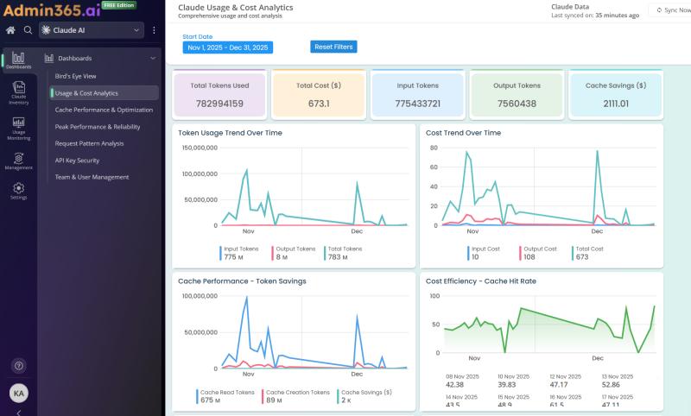
Task: Open Cache Performance & Optimization
Action: tap(104, 110)
